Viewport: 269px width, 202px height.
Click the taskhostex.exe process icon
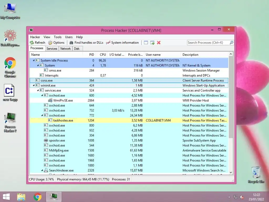coord(50,120)
